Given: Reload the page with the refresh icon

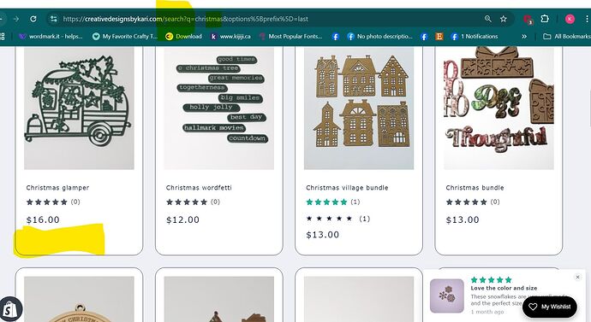Looking at the screenshot, I should (33, 19).
